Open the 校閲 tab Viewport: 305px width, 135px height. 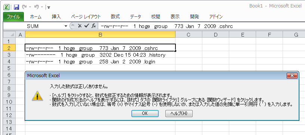point(156,17)
